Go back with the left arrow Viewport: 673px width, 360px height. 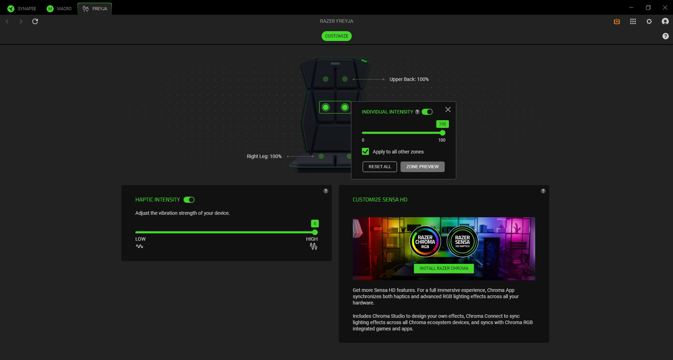7,21
